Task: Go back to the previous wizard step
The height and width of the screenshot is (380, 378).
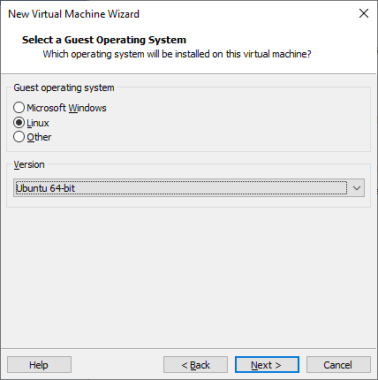Action: (195, 365)
